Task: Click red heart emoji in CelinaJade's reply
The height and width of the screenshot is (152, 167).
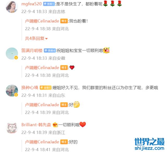Action: (x=72, y=68)
